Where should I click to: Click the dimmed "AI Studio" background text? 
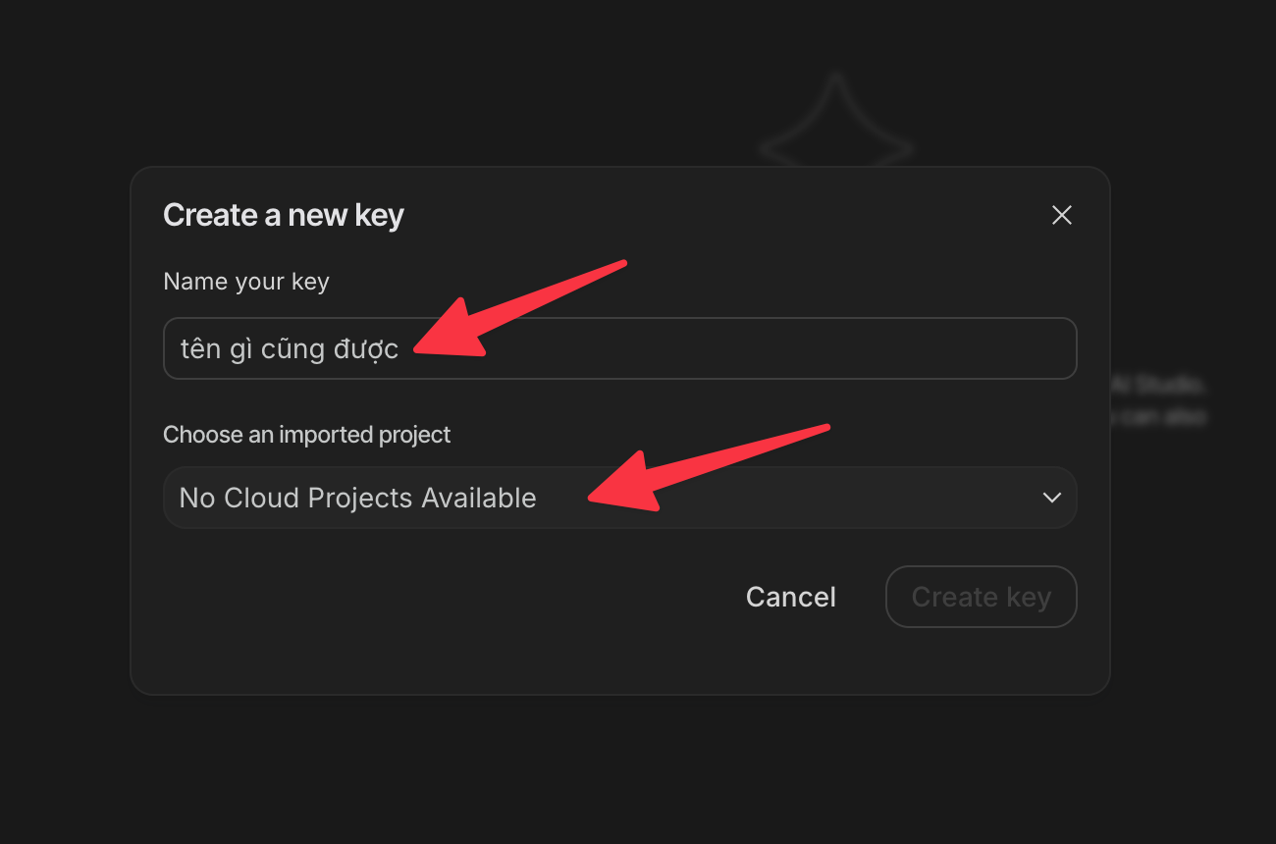tap(1158, 385)
